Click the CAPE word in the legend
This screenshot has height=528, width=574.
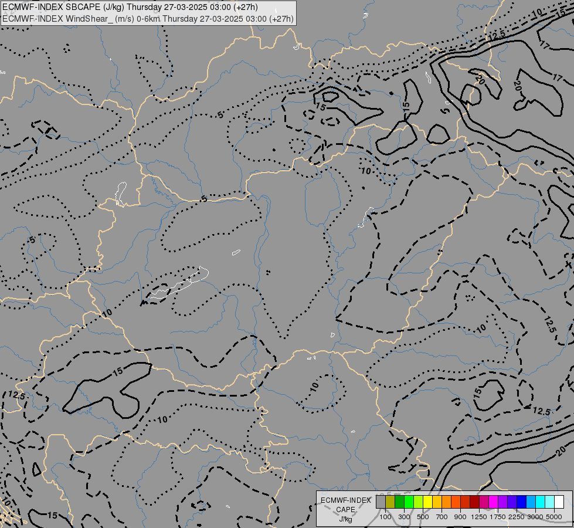click(x=345, y=510)
